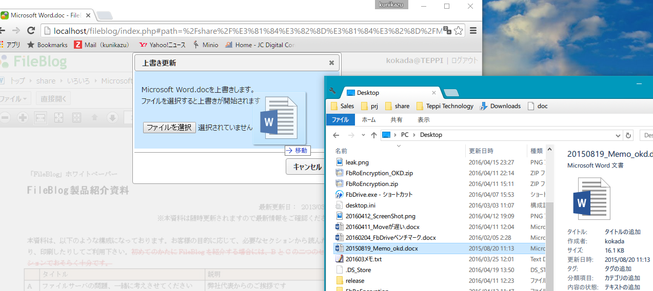Open a new Chrome tab

[x=104, y=15]
